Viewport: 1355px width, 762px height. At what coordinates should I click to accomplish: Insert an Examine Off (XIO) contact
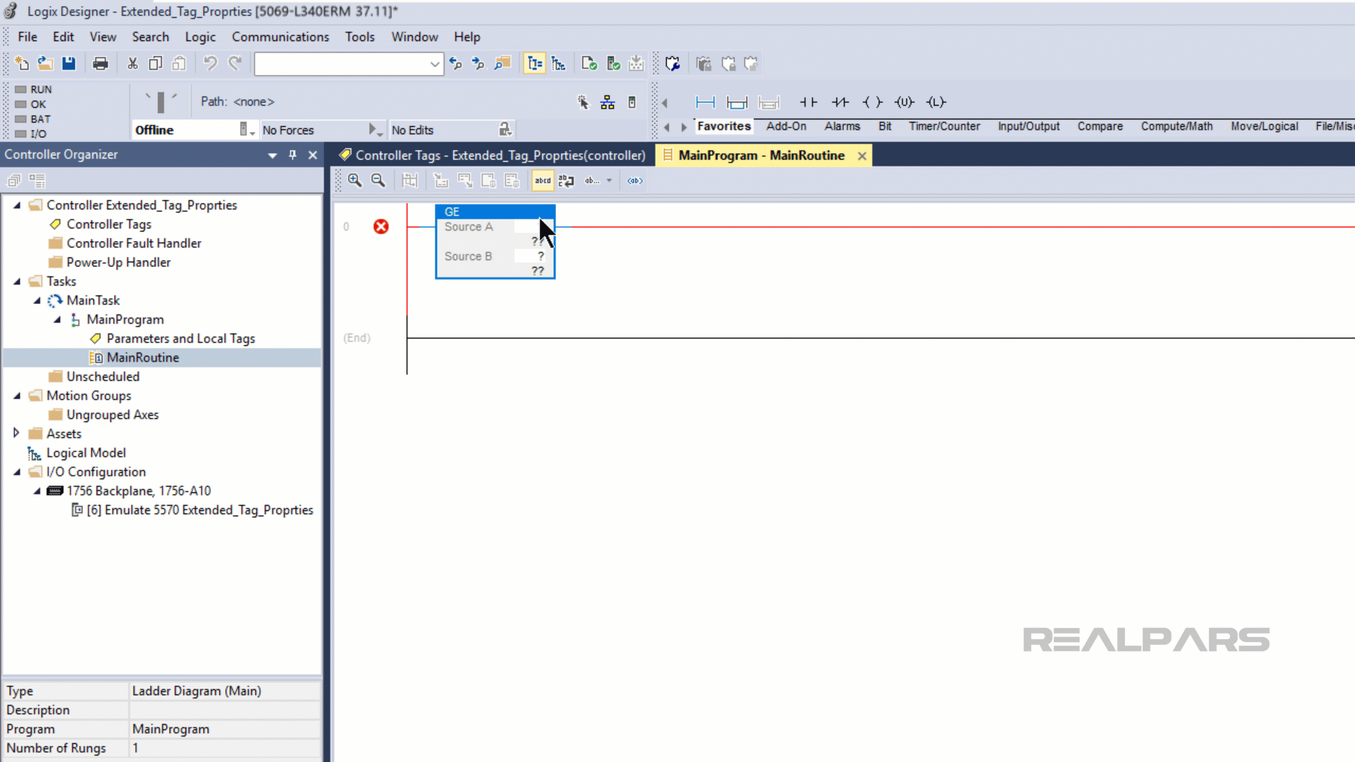coord(840,102)
